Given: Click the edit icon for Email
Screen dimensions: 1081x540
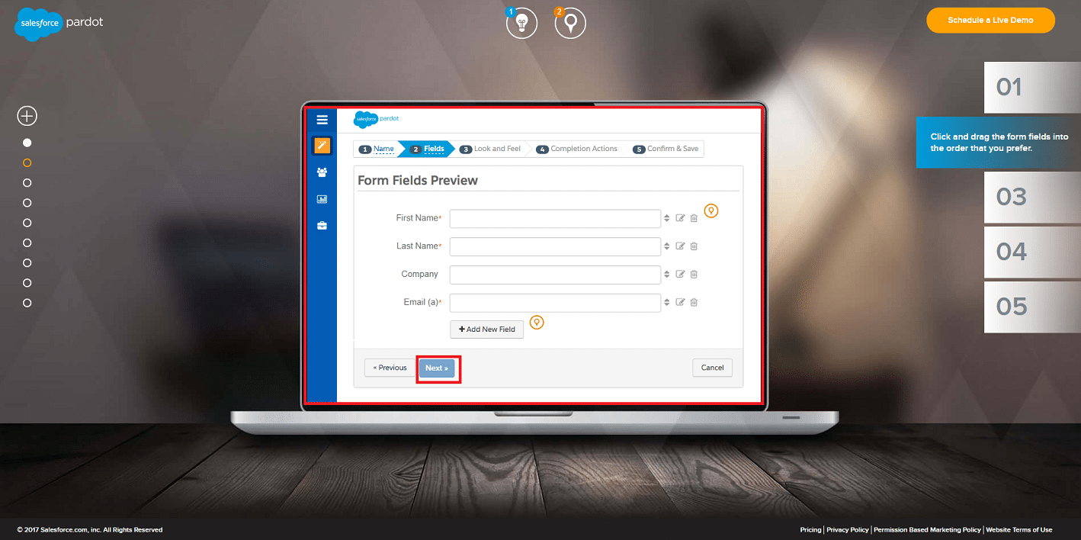Looking at the screenshot, I should coord(681,303).
